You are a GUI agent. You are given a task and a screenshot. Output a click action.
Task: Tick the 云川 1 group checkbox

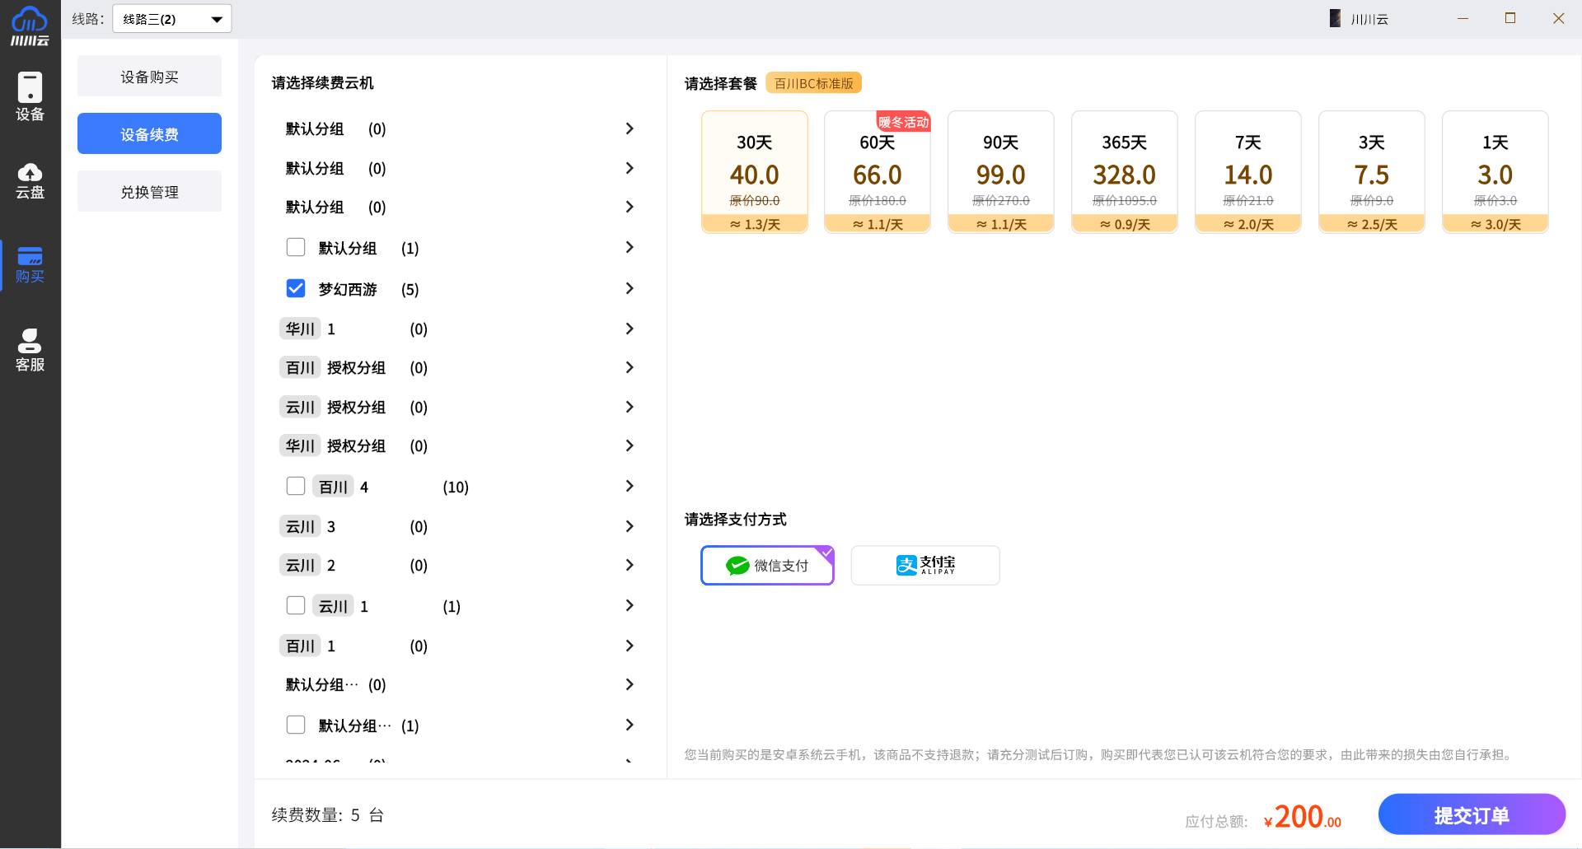coord(296,605)
